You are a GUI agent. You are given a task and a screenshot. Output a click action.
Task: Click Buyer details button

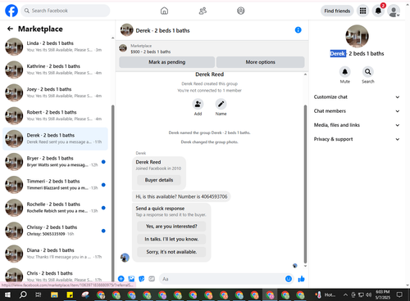point(159,180)
